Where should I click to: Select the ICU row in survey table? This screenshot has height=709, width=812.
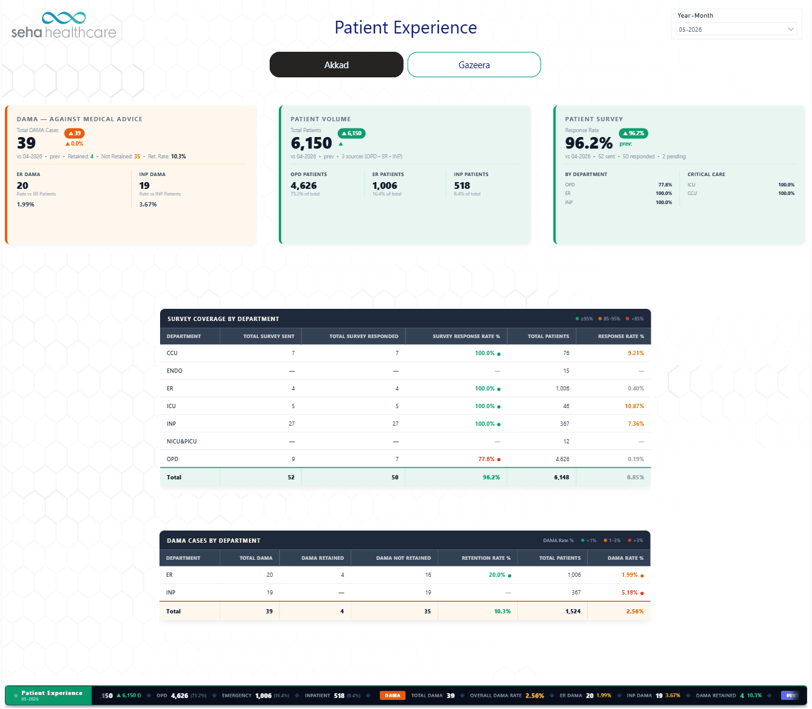405,406
